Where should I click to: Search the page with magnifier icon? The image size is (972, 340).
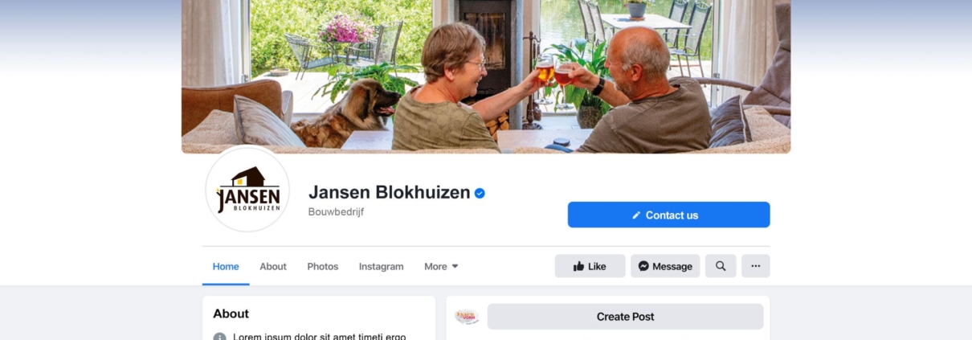tap(721, 266)
